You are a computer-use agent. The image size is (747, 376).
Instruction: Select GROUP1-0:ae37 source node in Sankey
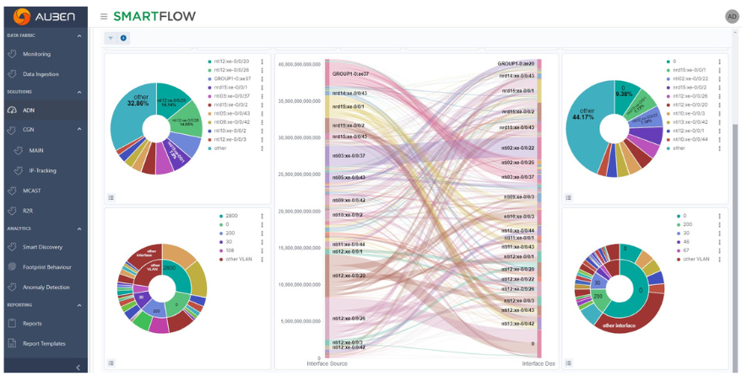coord(327,74)
